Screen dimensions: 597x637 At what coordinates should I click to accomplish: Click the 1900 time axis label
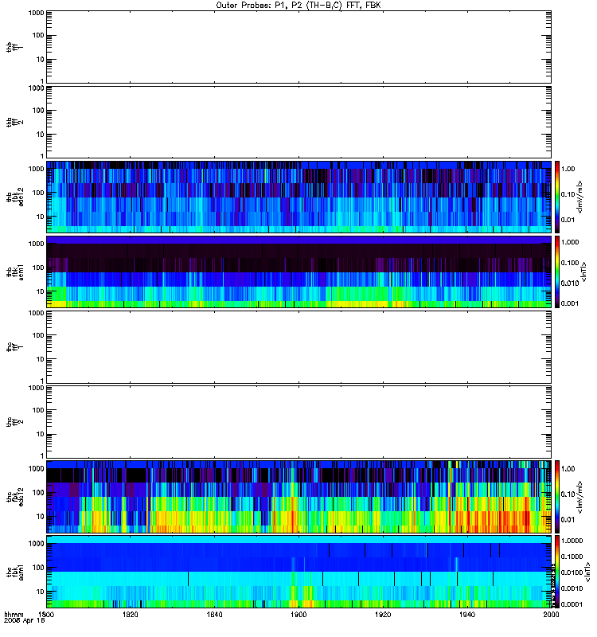(299, 614)
